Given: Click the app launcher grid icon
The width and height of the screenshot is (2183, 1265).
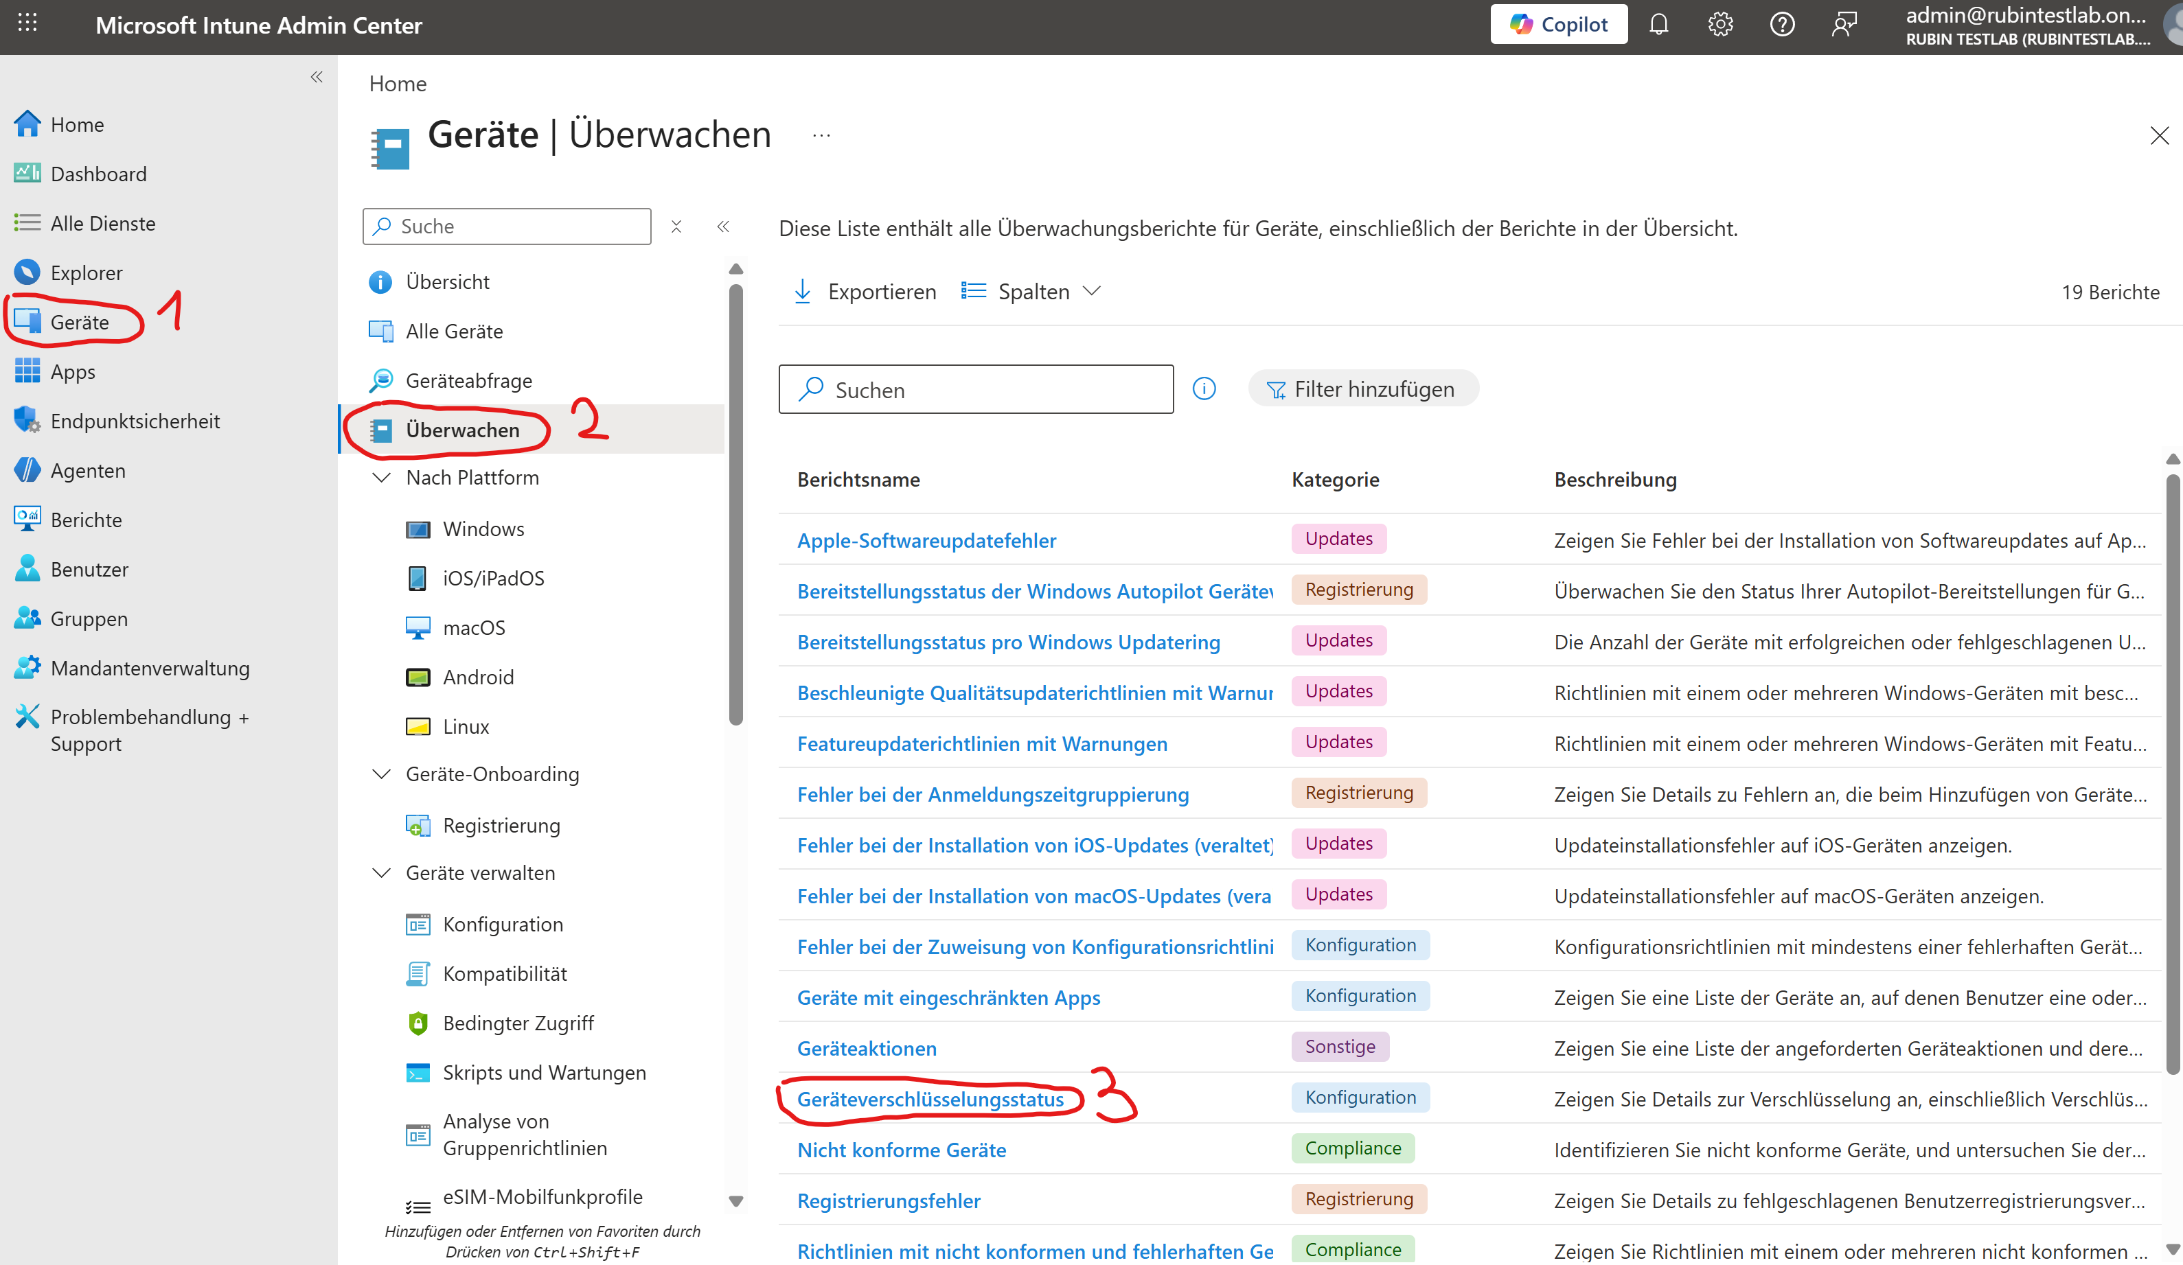Looking at the screenshot, I should click(x=27, y=23).
